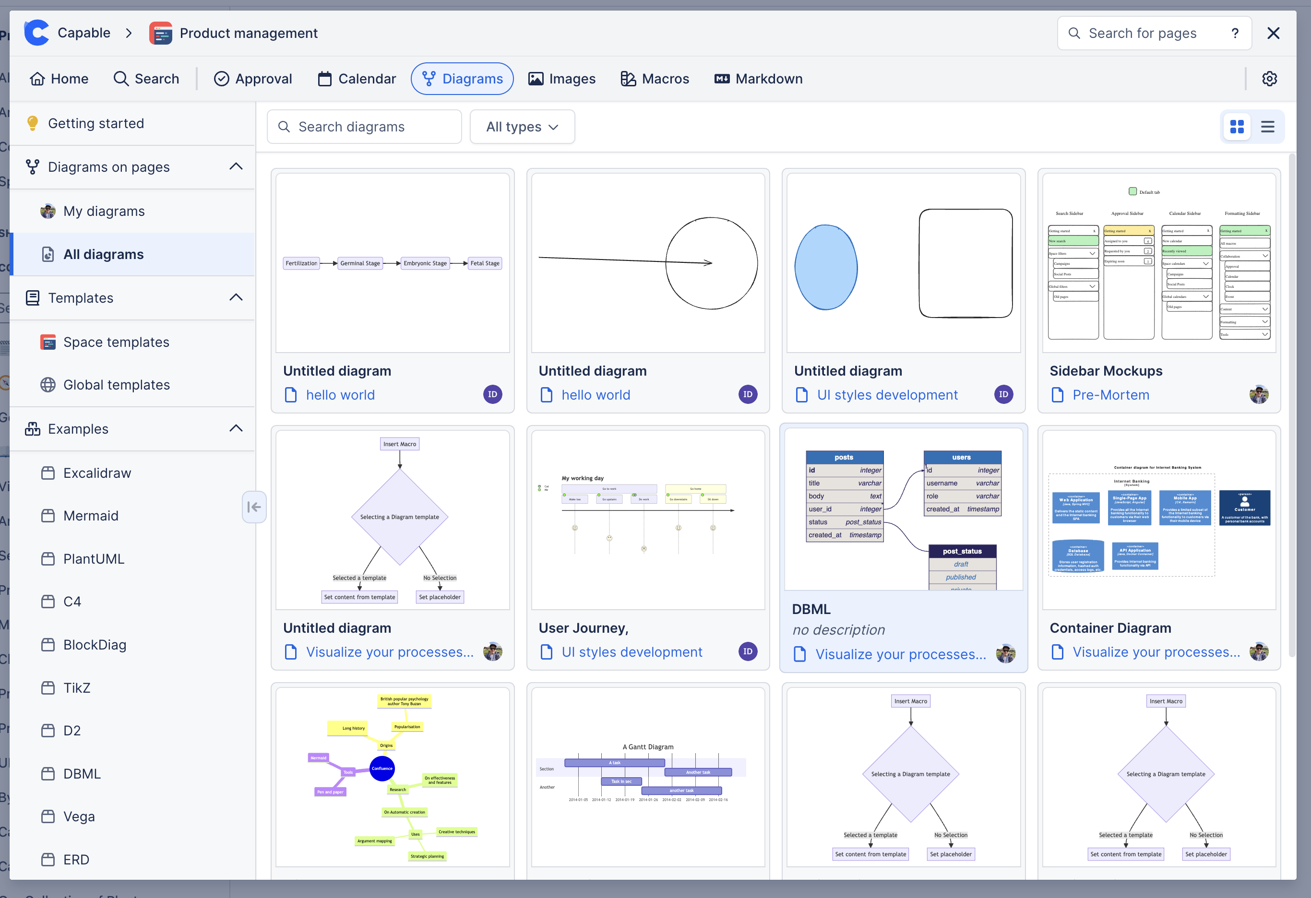Collapse the Diagrams on pages section
Viewport: 1311px width, 898px height.
coord(236,166)
